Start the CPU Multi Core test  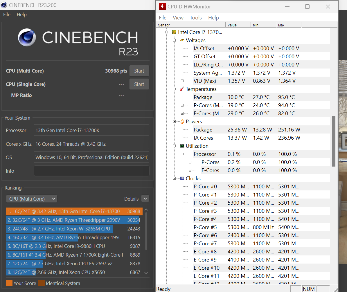[x=139, y=71]
